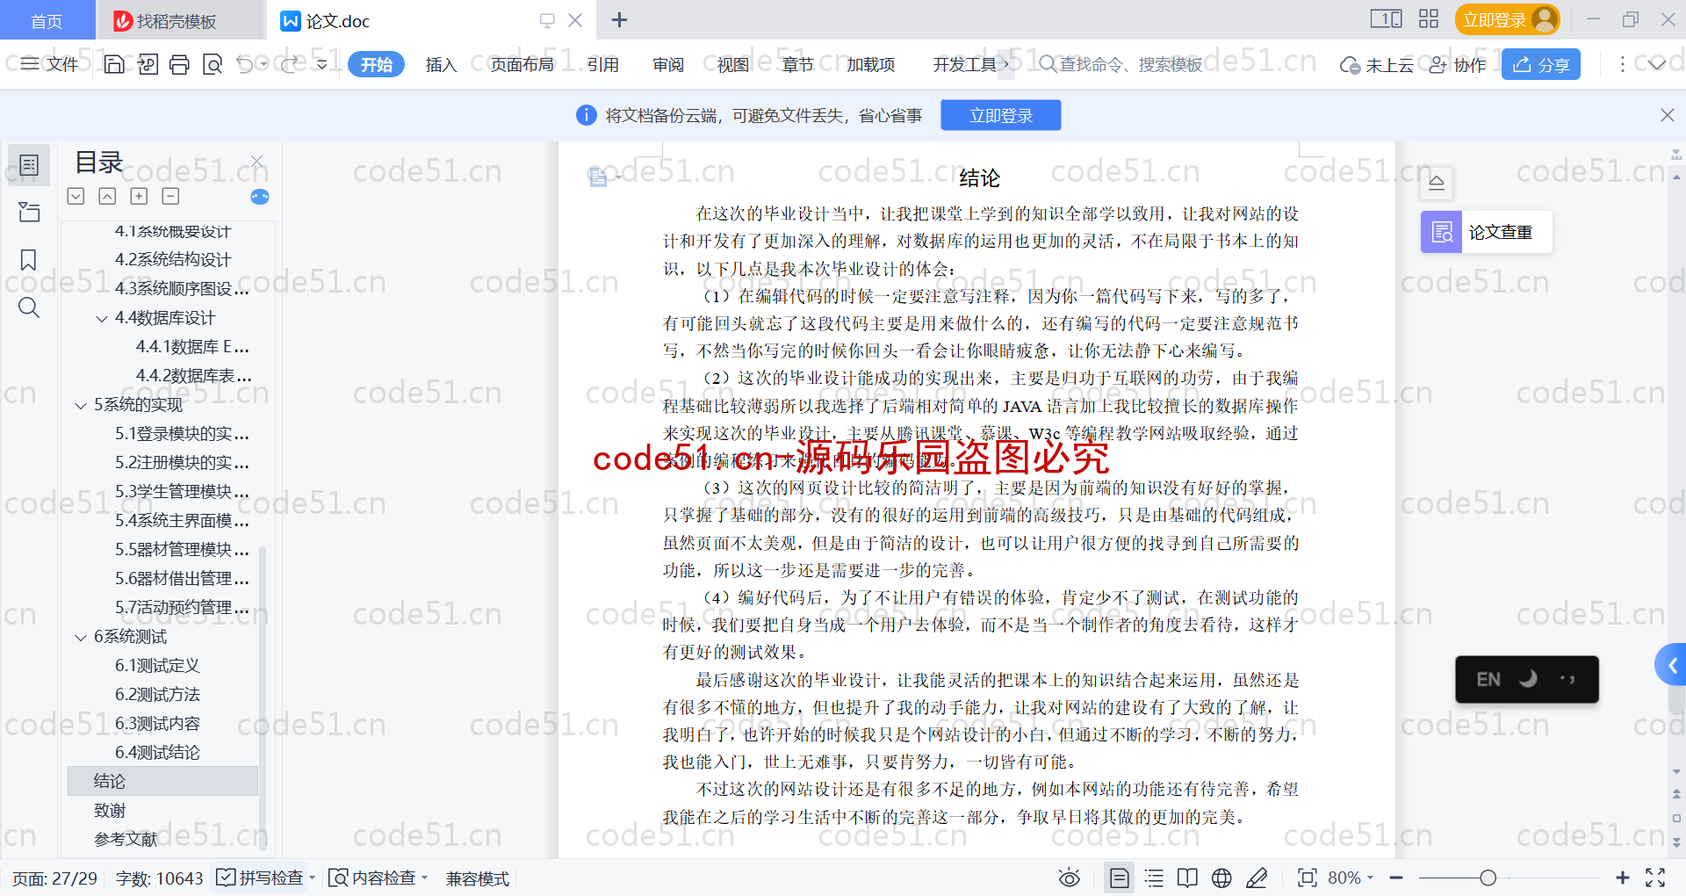
Task: Click the blue 立即登录 button in banner
Action: (x=1000, y=115)
